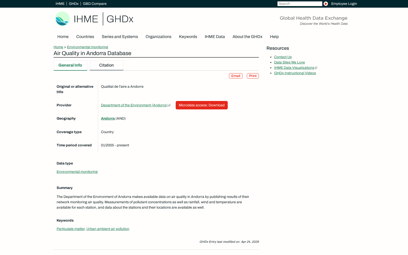Click the Email button
Screen dimensions: 408x255
(x=236, y=76)
